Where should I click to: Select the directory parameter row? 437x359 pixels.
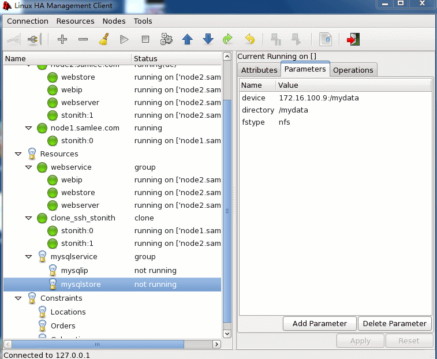pyautogui.click(x=335, y=110)
